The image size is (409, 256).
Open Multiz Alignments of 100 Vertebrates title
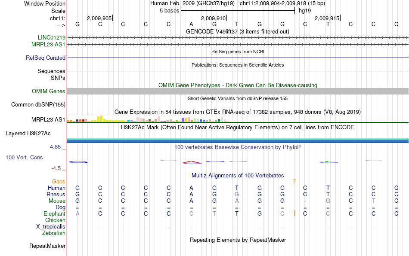click(238, 175)
